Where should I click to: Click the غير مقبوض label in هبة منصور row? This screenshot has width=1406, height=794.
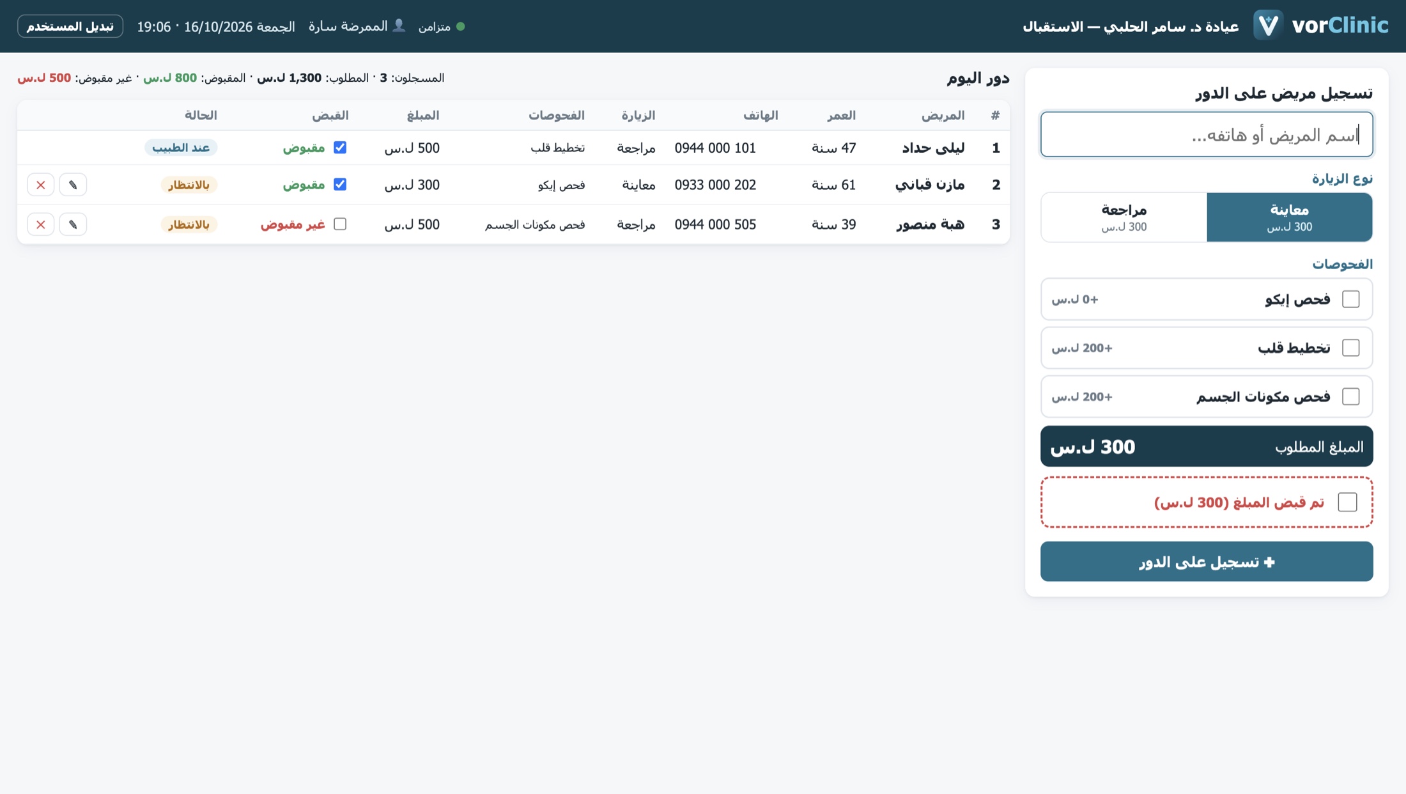[x=293, y=224]
